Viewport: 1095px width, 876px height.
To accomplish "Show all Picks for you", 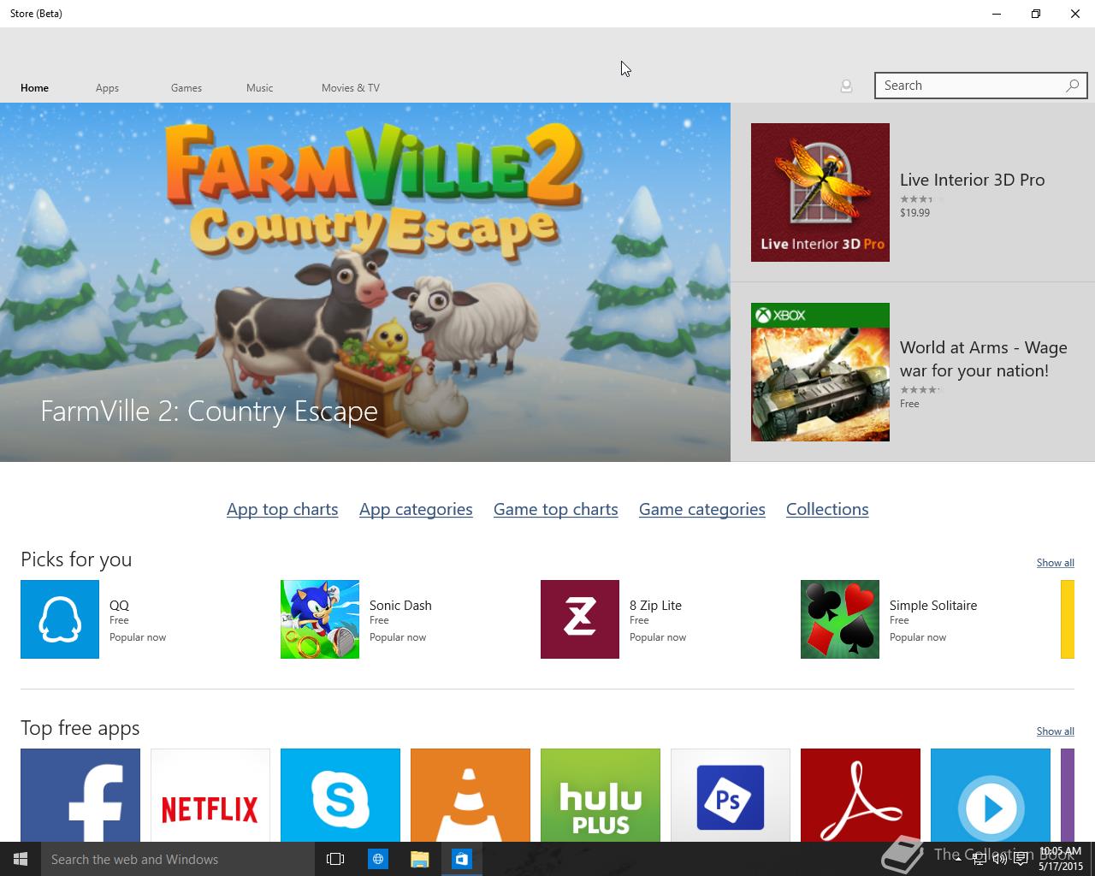I will click(1056, 563).
